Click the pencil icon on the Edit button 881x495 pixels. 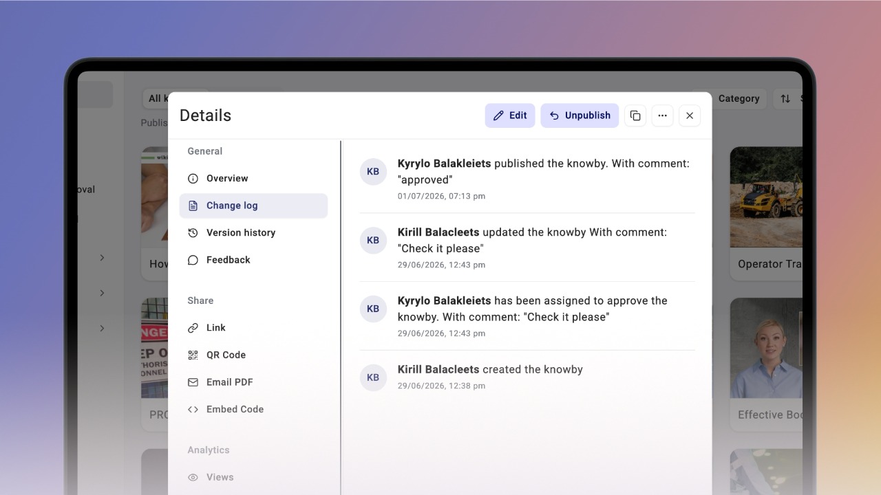point(498,115)
